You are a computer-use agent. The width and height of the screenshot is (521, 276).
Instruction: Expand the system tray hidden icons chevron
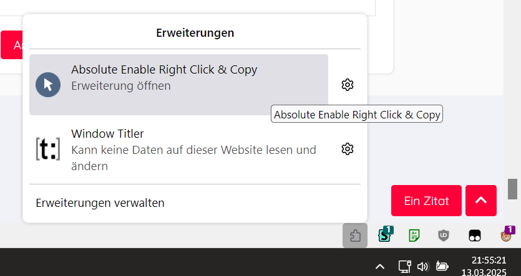[379, 267]
